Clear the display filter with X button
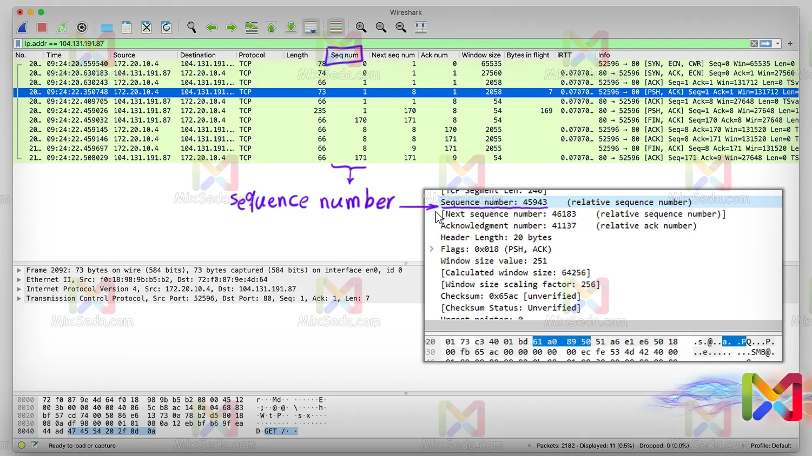 coord(754,44)
